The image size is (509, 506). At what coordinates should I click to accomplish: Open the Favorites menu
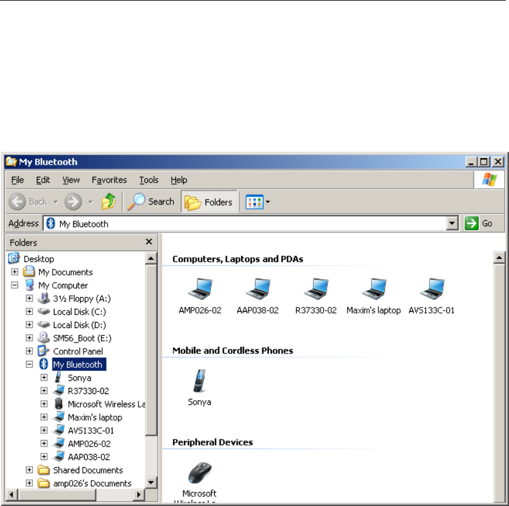tap(109, 180)
